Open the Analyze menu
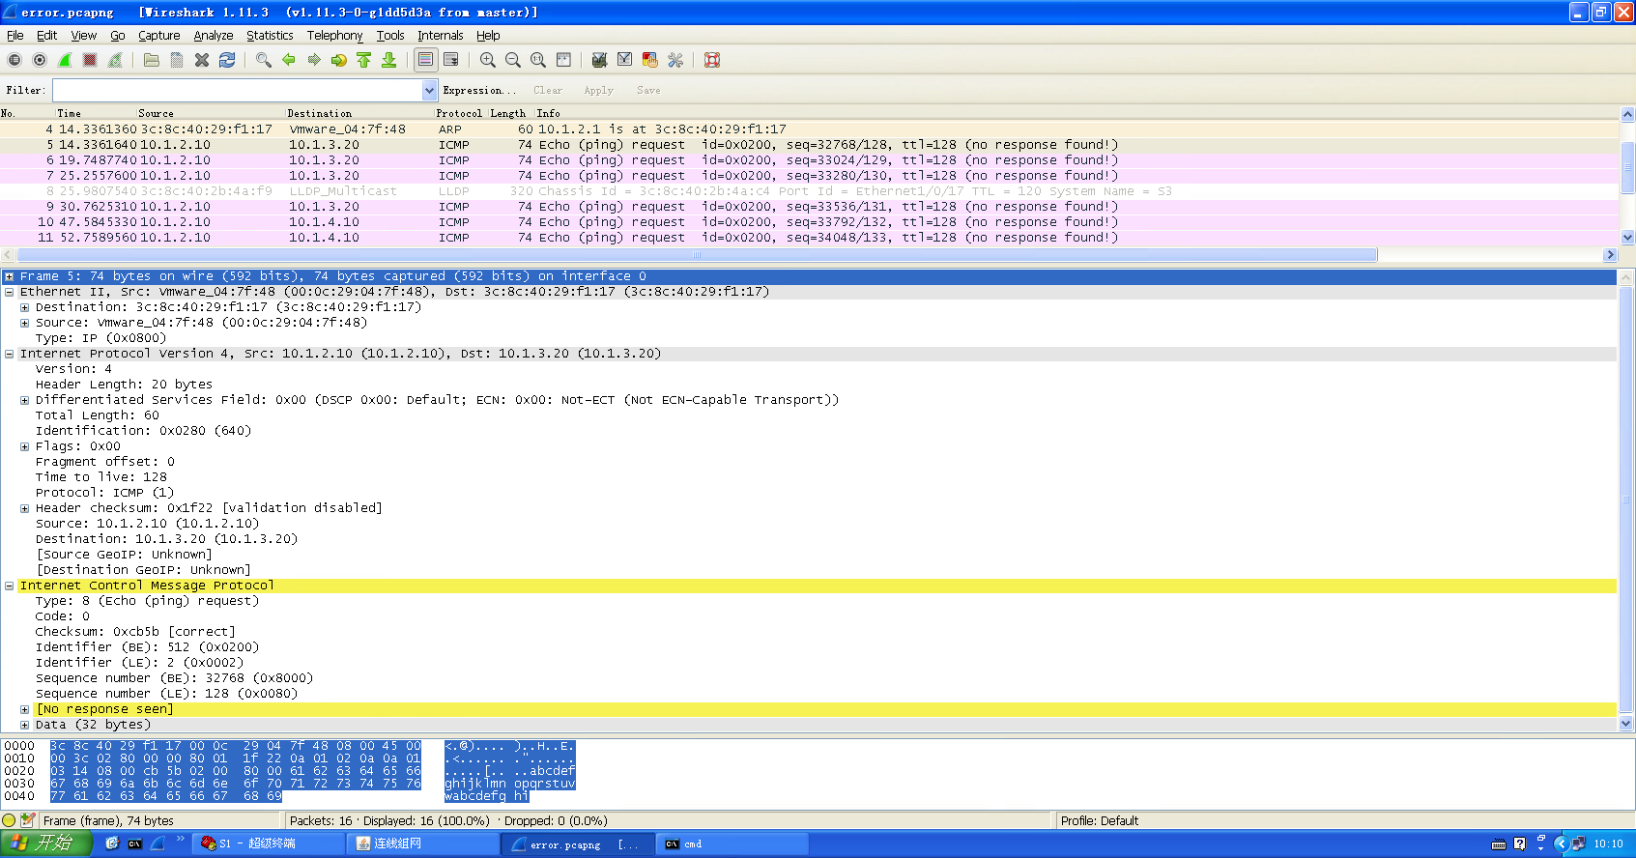The image size is (1636, 858). [214, 36]
